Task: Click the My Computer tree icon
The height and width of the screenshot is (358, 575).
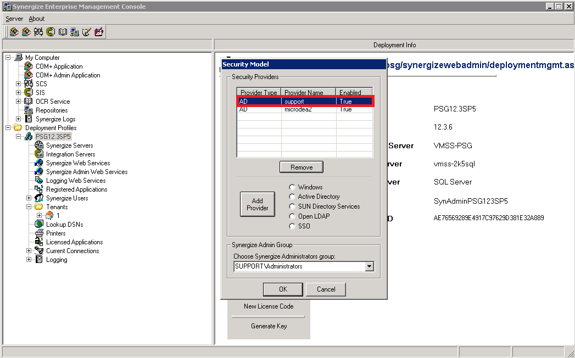Action: click(x=18, y=57)
